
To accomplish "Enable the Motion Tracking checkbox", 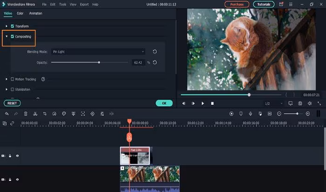I will tap(12, 79).
